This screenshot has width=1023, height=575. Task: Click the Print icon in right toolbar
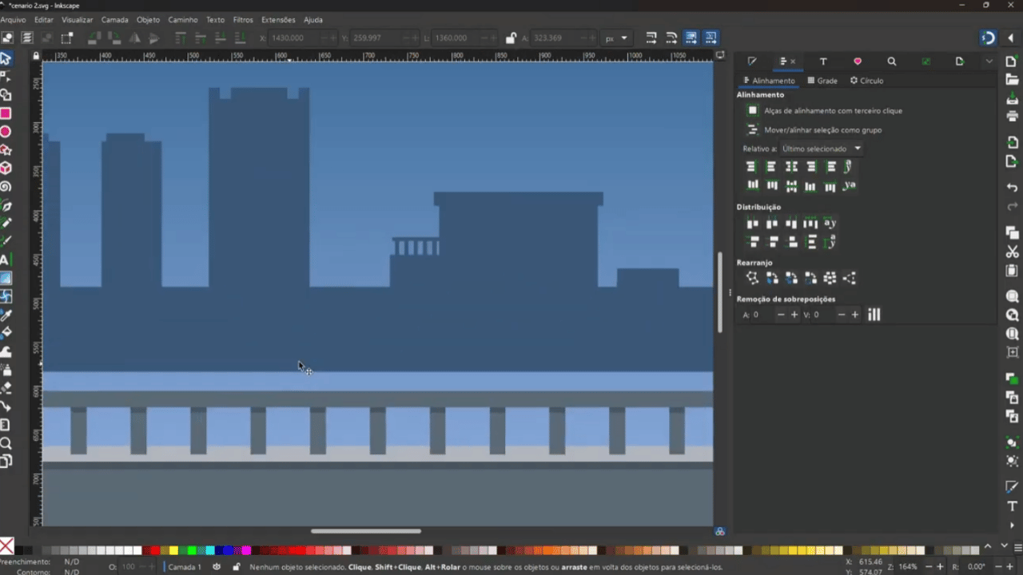(1013, 116)
